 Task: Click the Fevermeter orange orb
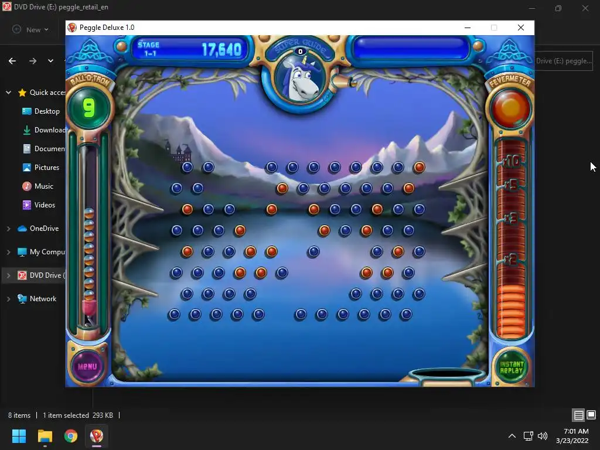pyautogui.click(x=510, y=108)
